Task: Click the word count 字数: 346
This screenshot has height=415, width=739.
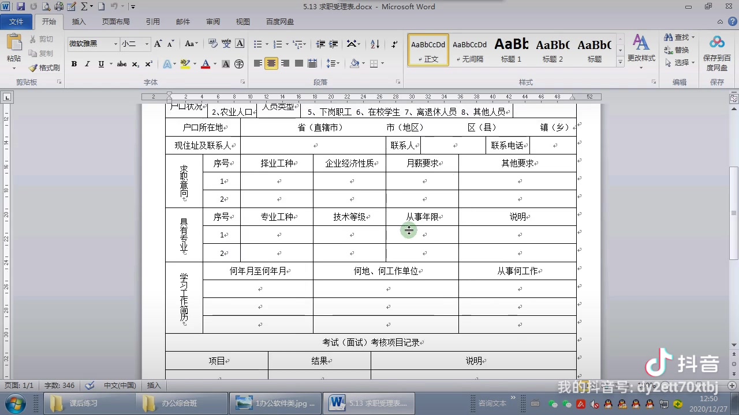Action: click(59, 386)
